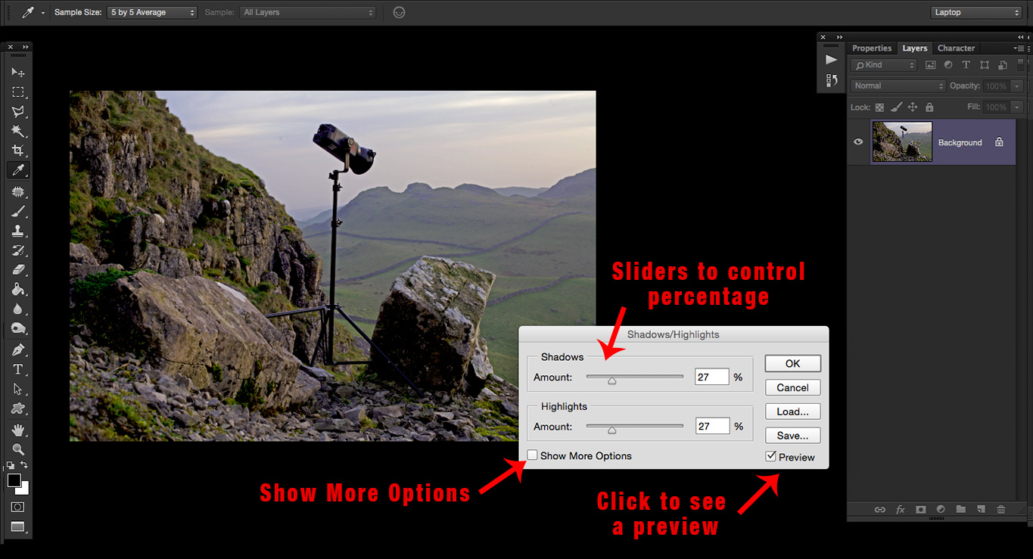
Task: Click the Create new group folder icon
Action: 961,510
